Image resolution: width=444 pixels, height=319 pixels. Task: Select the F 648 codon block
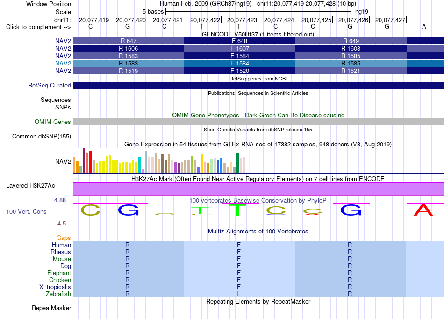[x=240, y=41]
